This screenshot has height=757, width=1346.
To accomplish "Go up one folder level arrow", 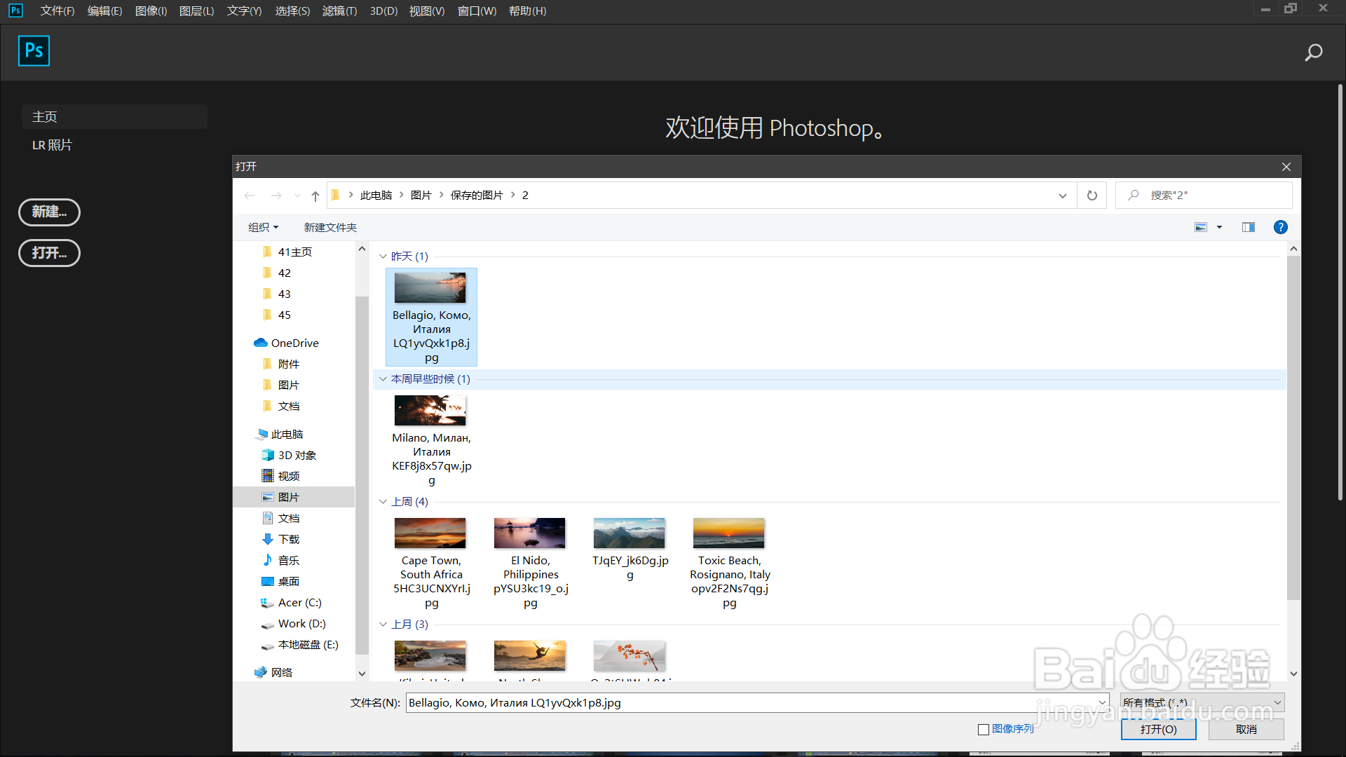I will click(315, 196).
